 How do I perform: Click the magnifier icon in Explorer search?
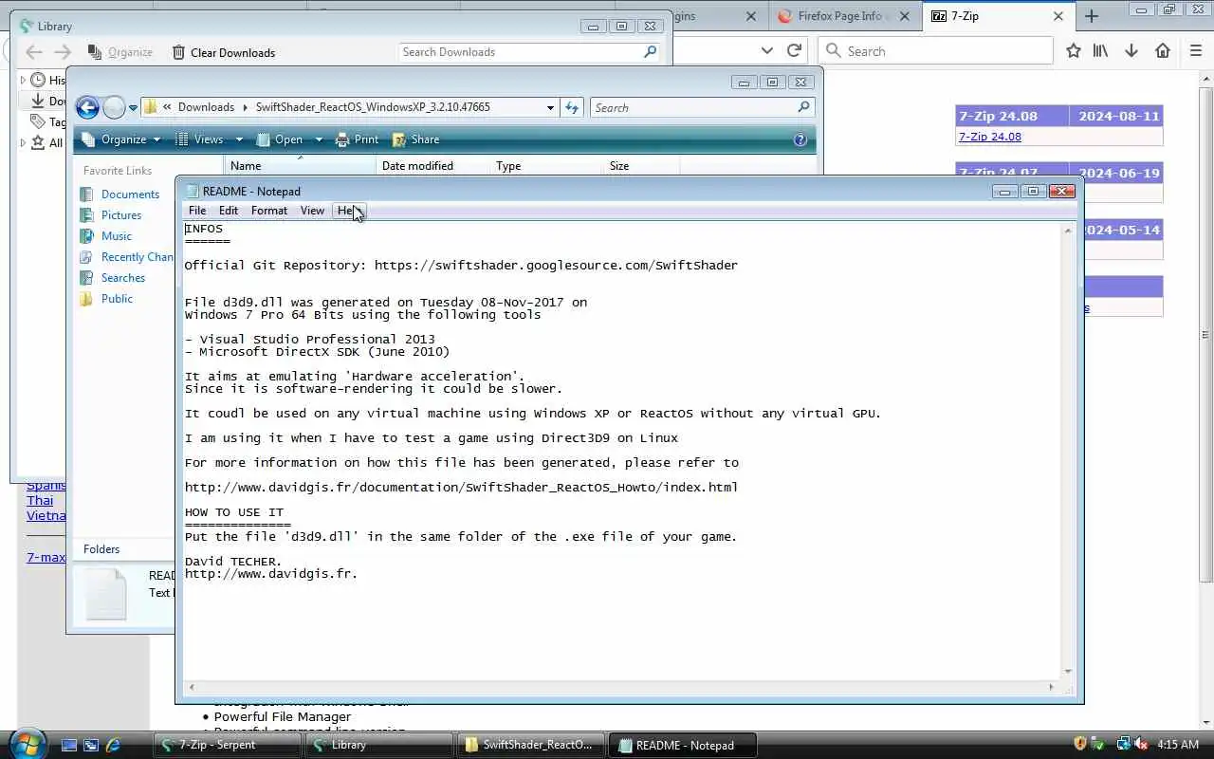[803, 108]
